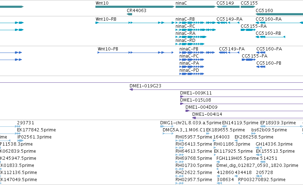Click feature 308634
This screenshot has height=185, width=303.
coord(219,183)
